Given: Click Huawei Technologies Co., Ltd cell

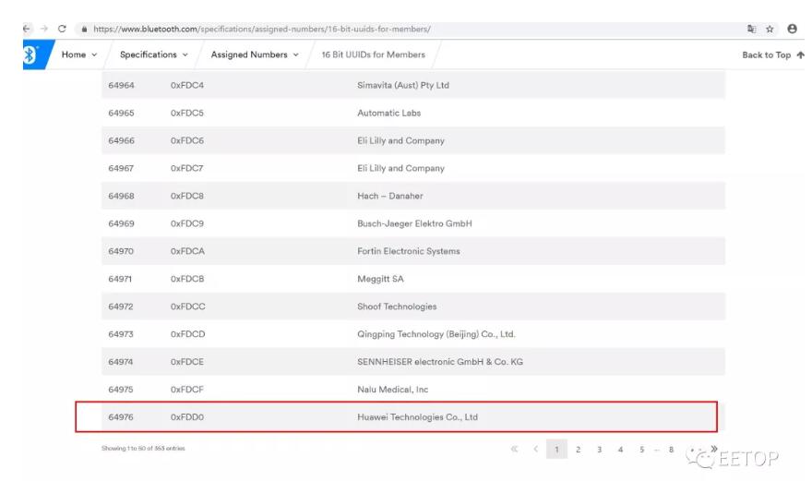Looking at the screenshot, I should pos(417,417).
